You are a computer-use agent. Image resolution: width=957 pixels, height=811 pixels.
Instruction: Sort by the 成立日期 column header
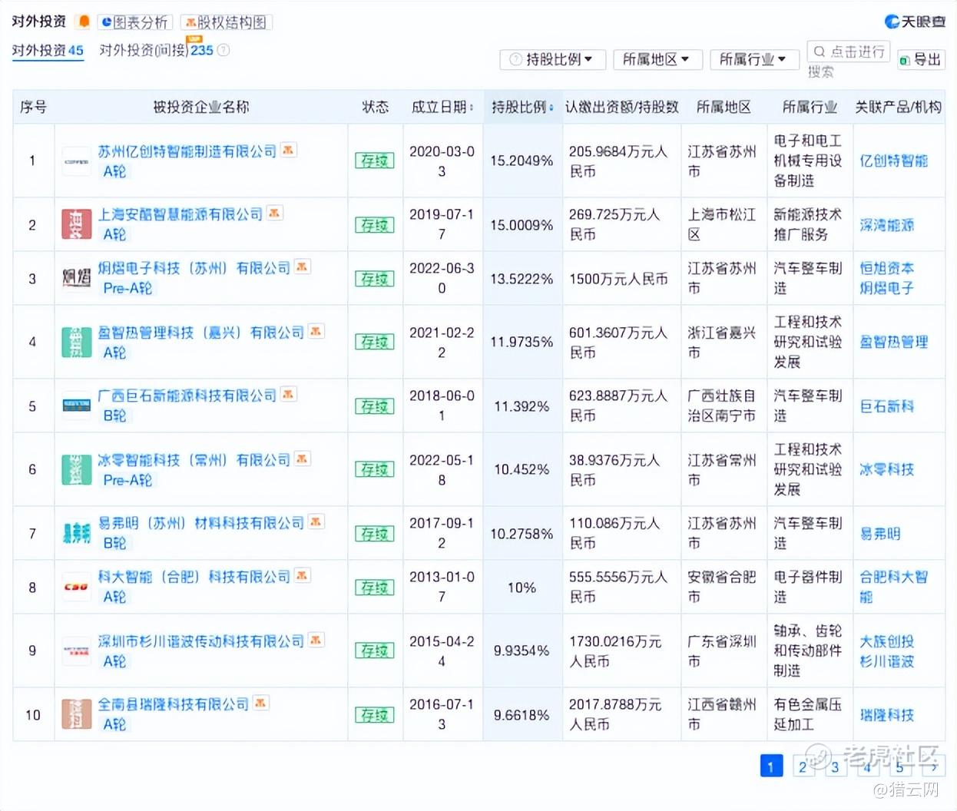pyautogui.click(x=442, y=107)
